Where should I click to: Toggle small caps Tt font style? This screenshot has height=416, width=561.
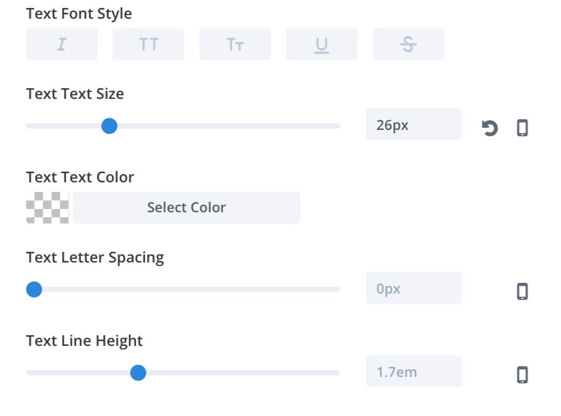(x=235, y=44)
